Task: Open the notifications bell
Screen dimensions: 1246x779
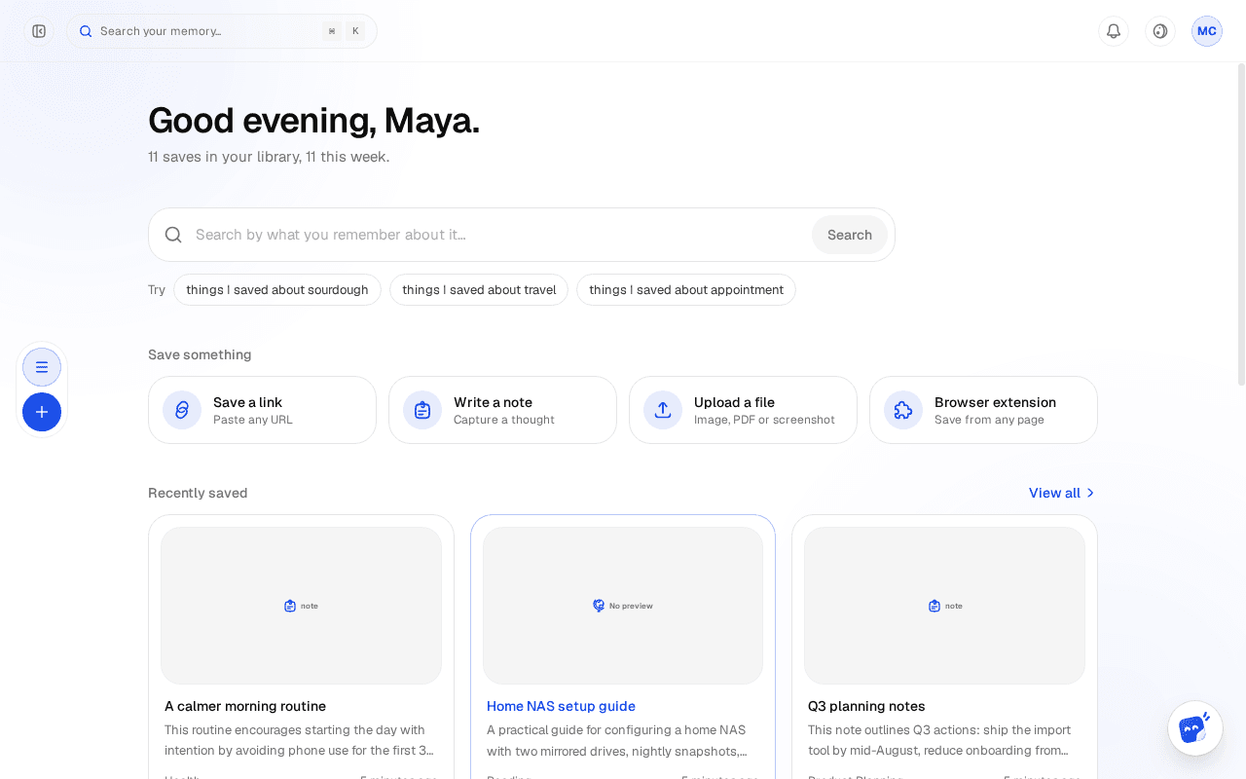Action: click(x=1114, y=31)
